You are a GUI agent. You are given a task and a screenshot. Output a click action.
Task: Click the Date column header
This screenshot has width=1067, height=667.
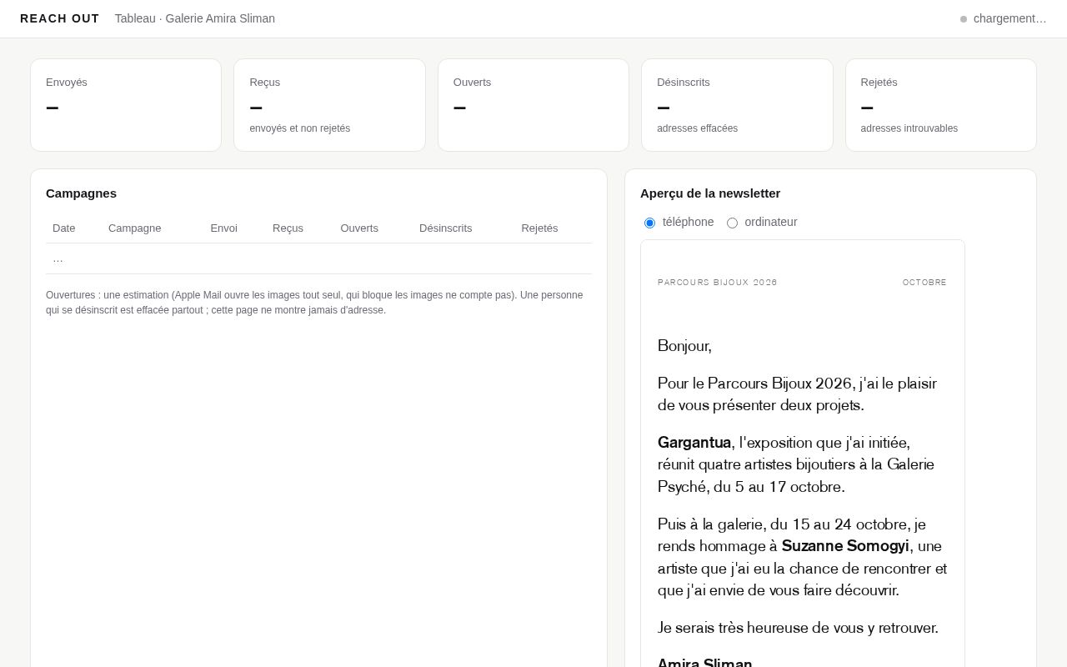(x=63, y=228)
